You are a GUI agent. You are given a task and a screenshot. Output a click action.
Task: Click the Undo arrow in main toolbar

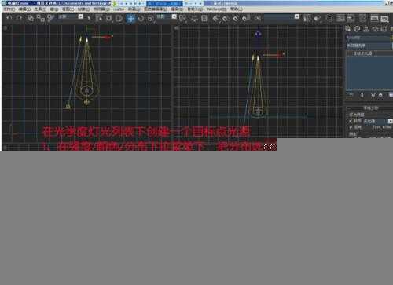9,18
